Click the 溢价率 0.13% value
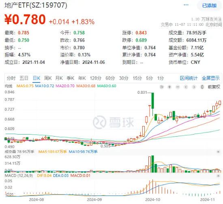The image size is (223, 204). pos(84,55)
